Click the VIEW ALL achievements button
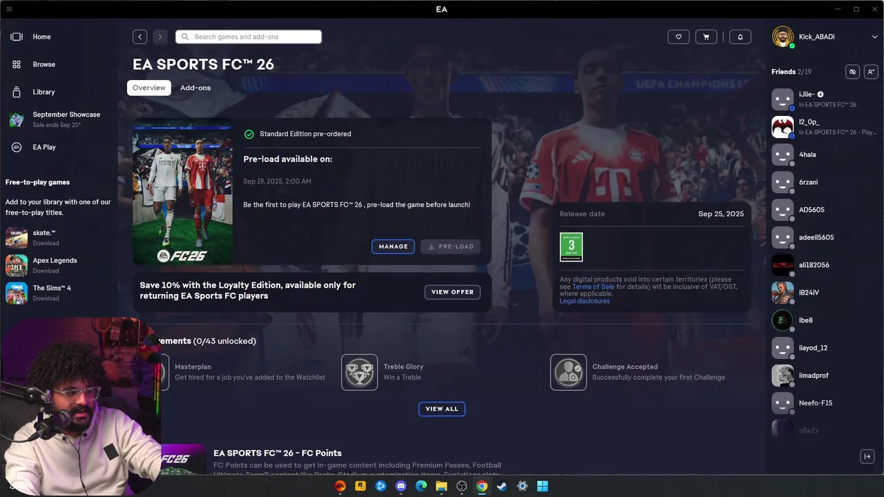 (x=442, y=409)
